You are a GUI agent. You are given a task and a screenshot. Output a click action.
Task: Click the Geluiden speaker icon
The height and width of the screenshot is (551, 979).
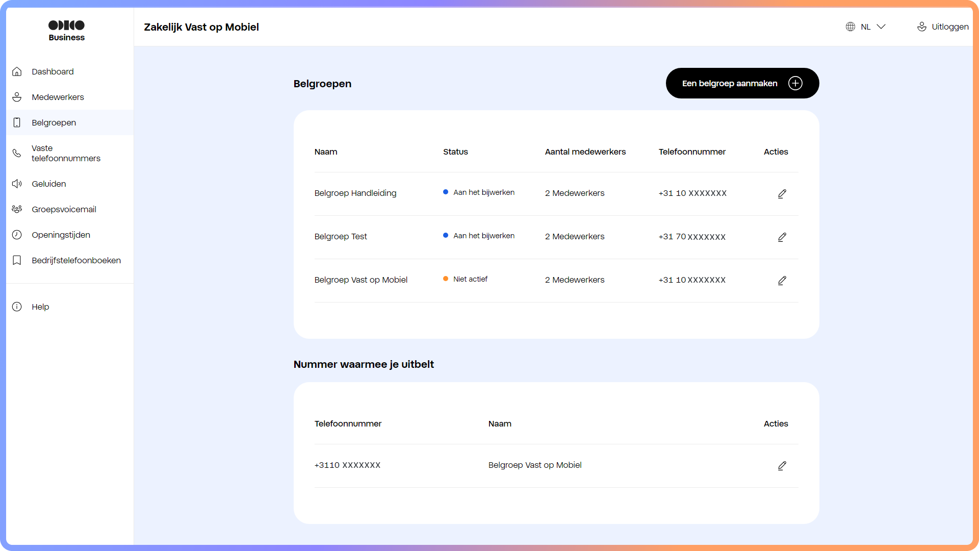(17, 184)
